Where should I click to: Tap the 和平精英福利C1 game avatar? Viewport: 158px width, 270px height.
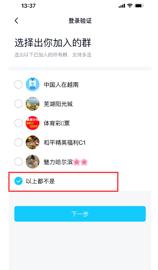[x=33, y=142]
